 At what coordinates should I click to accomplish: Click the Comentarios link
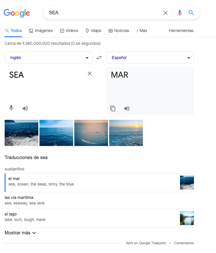click(x=184, y=243)
